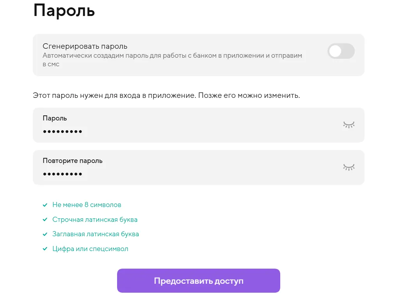
Task: Click the Этот пароль нужен для входа sentence
Action: [x=166, y=96]
